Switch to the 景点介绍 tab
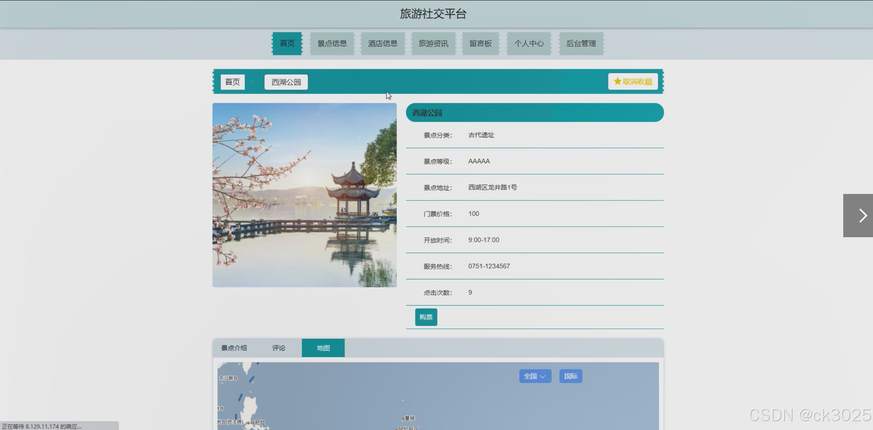 click(234, 348)
